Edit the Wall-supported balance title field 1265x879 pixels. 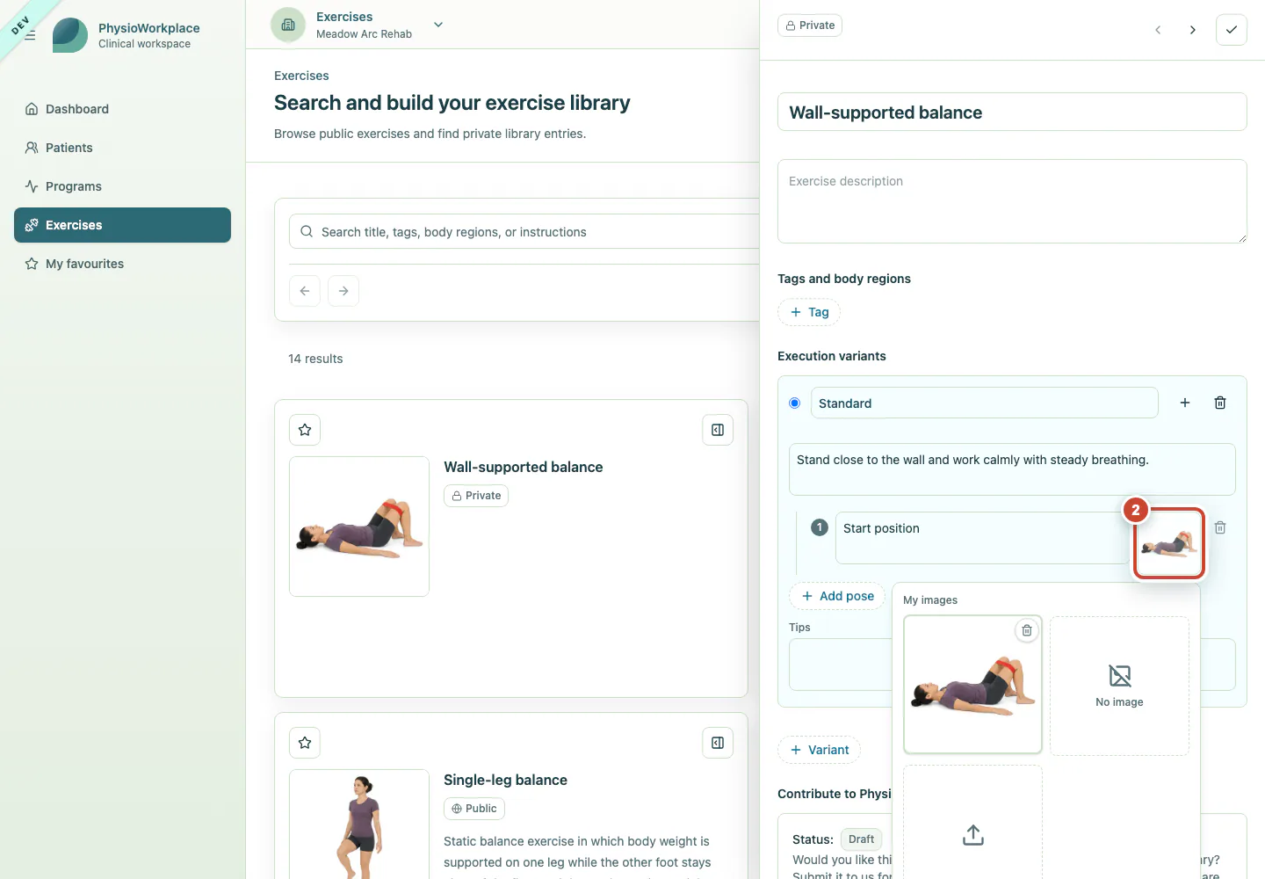point(1012,112)
